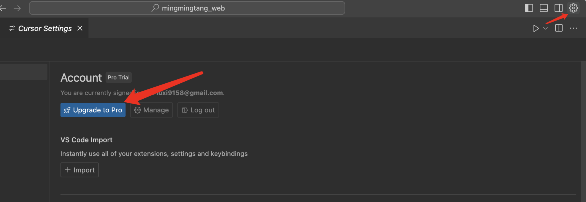Toggle the primary left sidebar
586x202 pixels.
pyautogui.click(x=529, y=8)
